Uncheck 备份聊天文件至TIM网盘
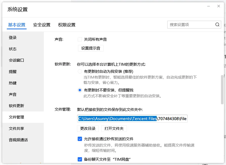Viewport: 226px width, 165px height. (x=80, y=159)
